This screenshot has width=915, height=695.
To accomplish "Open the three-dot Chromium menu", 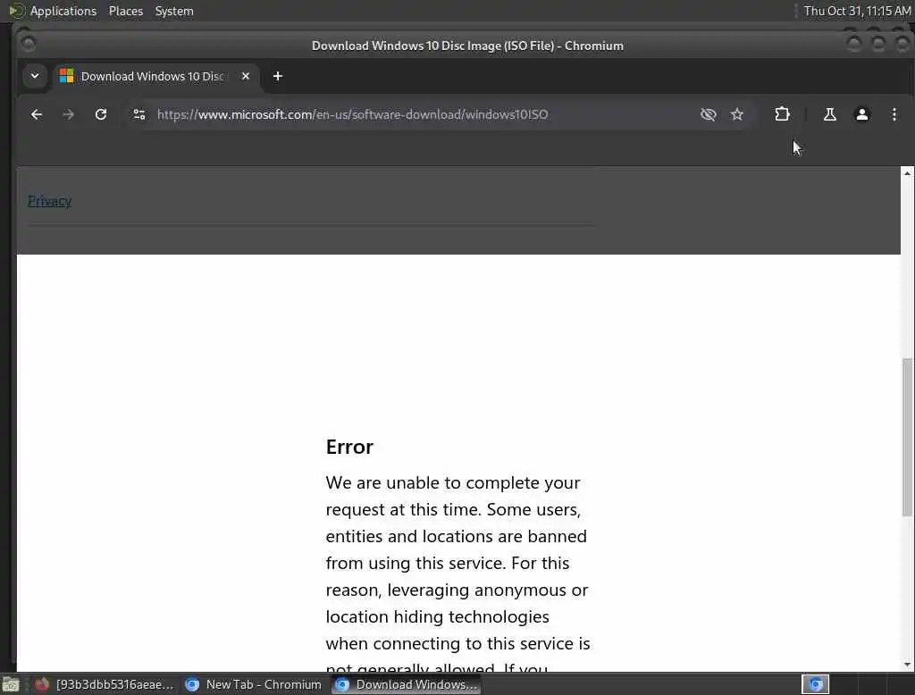I will [894, 114].
